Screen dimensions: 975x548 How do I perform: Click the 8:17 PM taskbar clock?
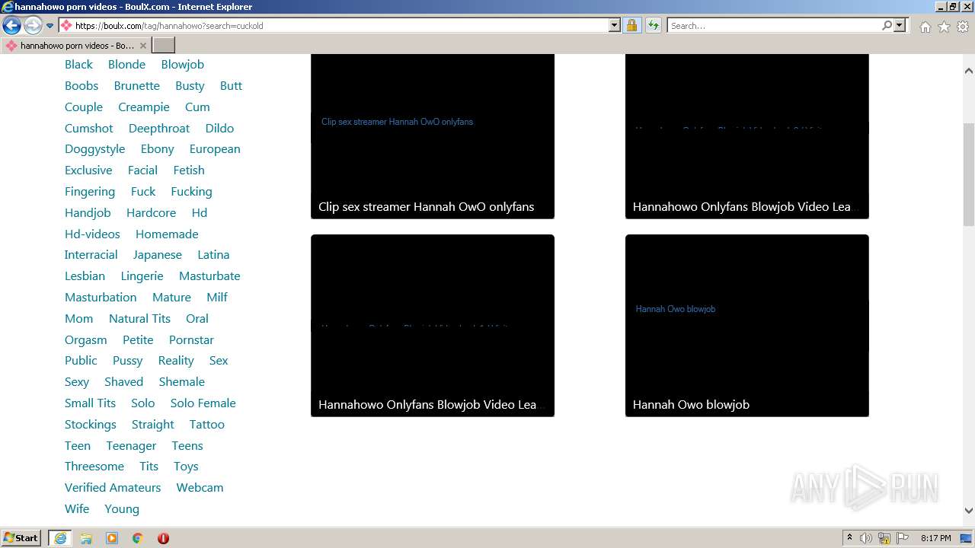tap(935, 538)
